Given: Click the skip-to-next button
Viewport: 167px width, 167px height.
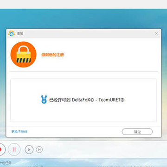Looking at the screenshot, I should click(39, 149).
